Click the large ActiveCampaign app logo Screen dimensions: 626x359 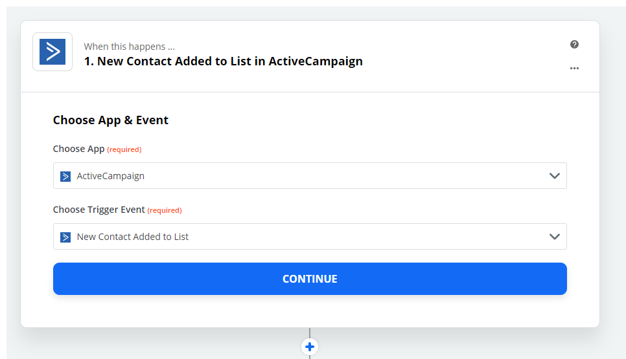pos(52,52)
